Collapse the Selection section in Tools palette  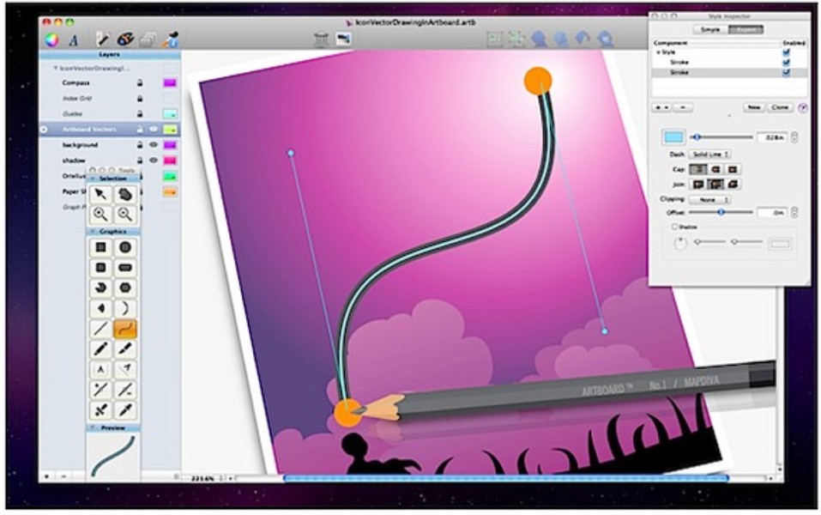[x=92, y=179]
